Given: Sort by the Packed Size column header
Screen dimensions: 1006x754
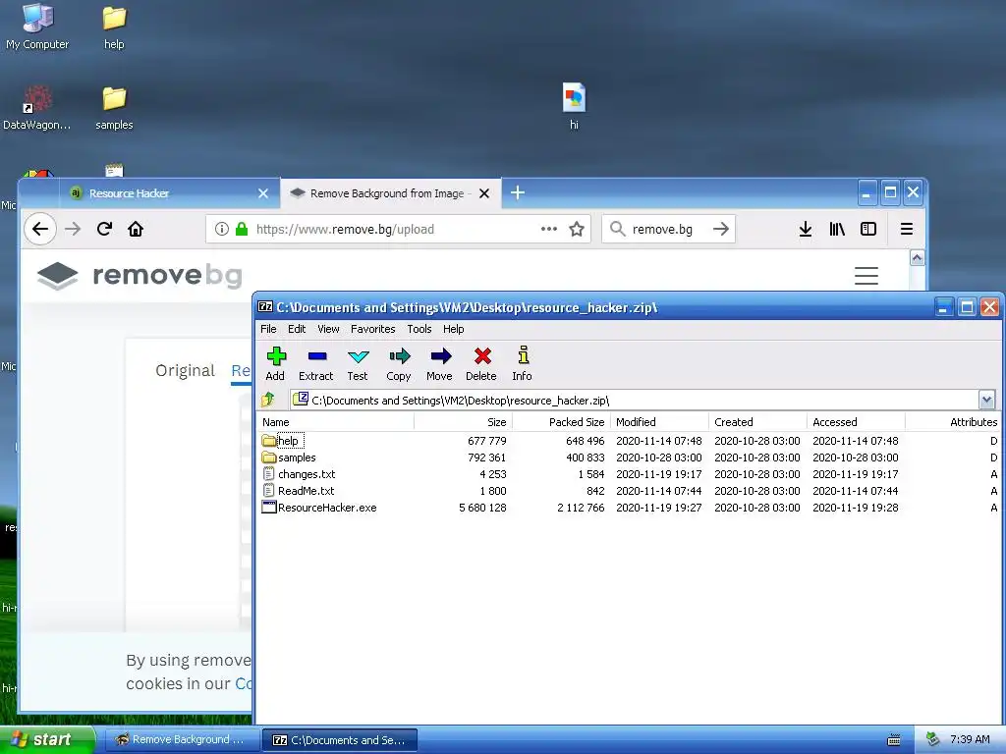Looking at the screenshot, I should pyautogui.click(x=562, y=422).
